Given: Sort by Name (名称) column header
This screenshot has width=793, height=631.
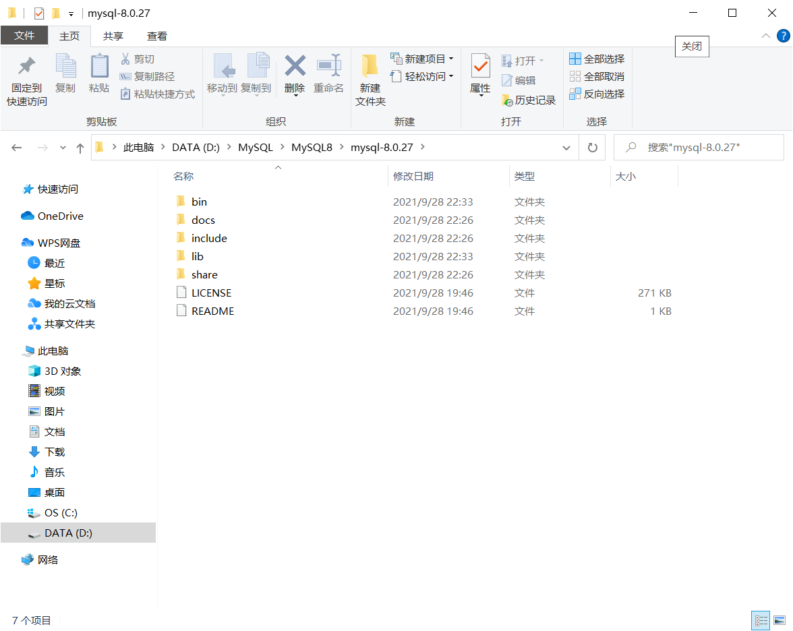Looking at the screenshot, I should 183,177.
